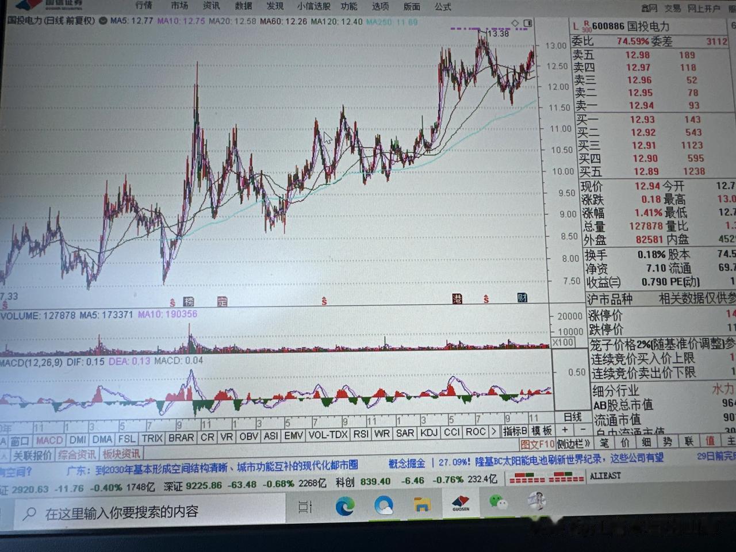The width and height of the screenshot is (736, 552).
Task: Open the File Explorer folder icon
Action: pos(422,505)
